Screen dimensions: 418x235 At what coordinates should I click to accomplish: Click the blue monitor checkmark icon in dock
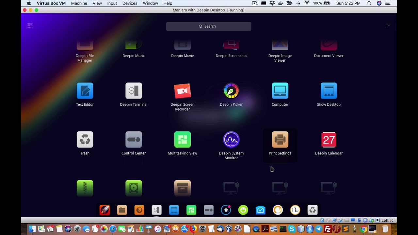click(261, 210)
